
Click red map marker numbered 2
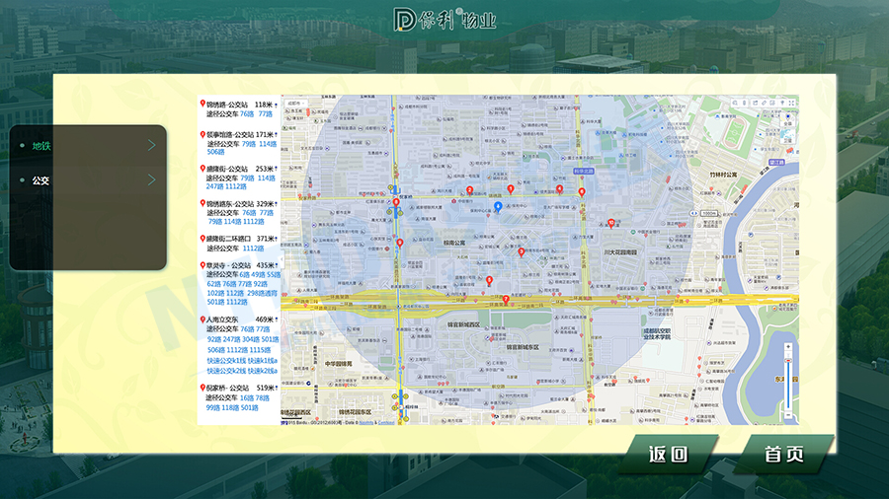(469, 190)
